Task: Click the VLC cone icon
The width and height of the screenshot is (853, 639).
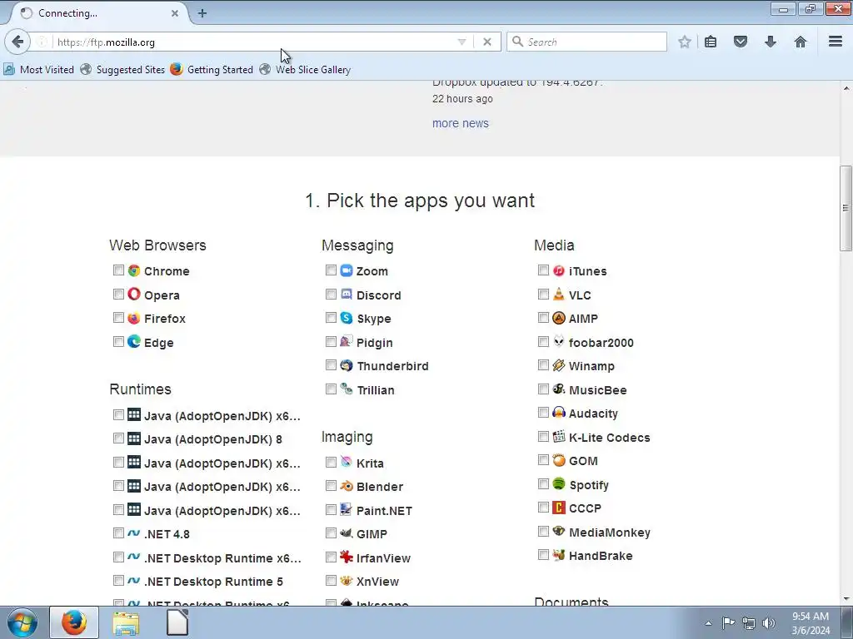Action: tap(559, 294)
